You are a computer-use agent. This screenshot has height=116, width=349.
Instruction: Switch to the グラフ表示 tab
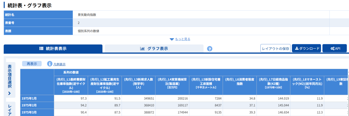[154, 49]
